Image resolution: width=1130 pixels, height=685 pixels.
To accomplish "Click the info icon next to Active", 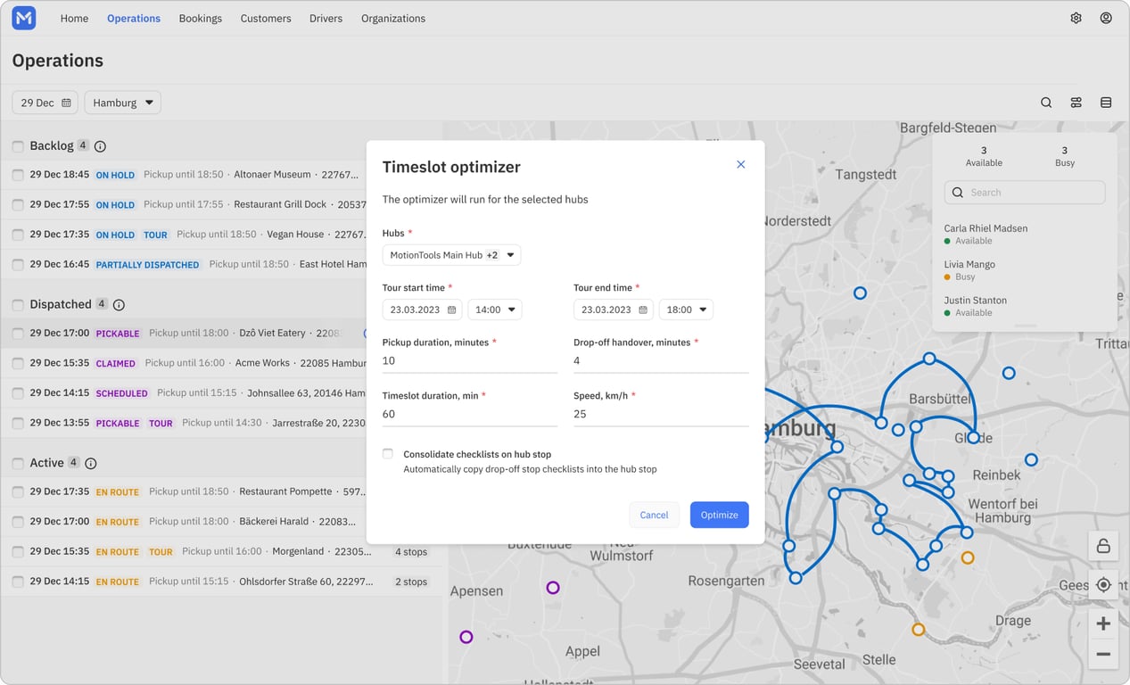I will pos(90,464).
